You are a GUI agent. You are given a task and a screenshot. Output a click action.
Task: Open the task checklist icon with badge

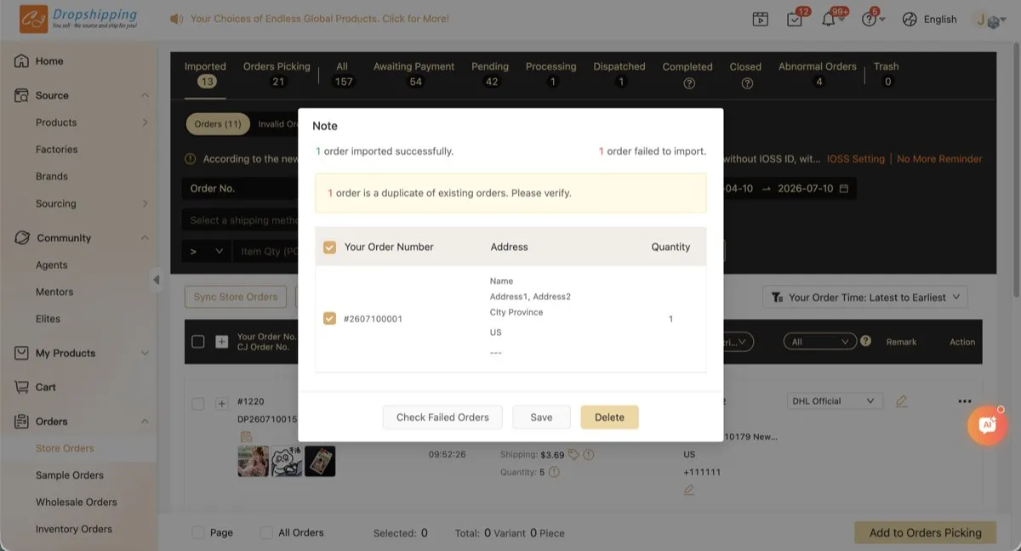(x=794, y=19)
